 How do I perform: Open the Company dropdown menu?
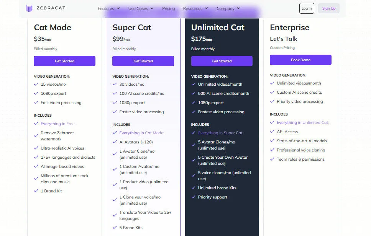pos(228,8)
